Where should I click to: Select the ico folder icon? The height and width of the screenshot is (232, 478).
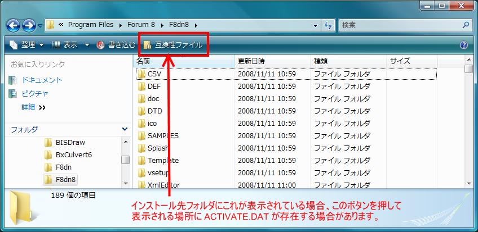(141, 123)
